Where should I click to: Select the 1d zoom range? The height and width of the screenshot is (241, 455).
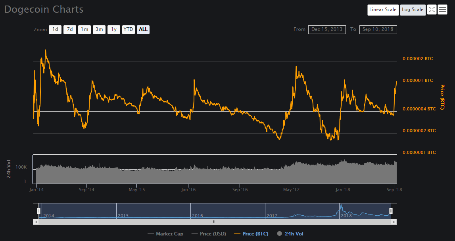tap(55, 30)
